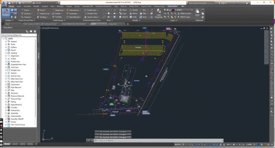
Task: Click the Plot print icon in quick access
Action: (x=20, y=3)
